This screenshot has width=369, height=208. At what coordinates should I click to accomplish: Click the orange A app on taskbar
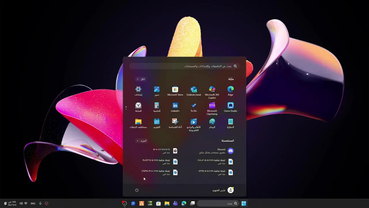point(142,203)
